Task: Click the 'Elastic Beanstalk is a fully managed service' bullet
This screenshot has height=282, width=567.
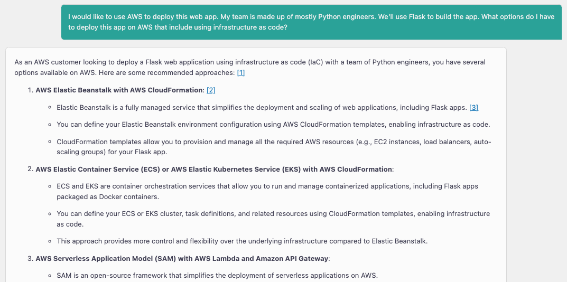Action: click(263, 108)
